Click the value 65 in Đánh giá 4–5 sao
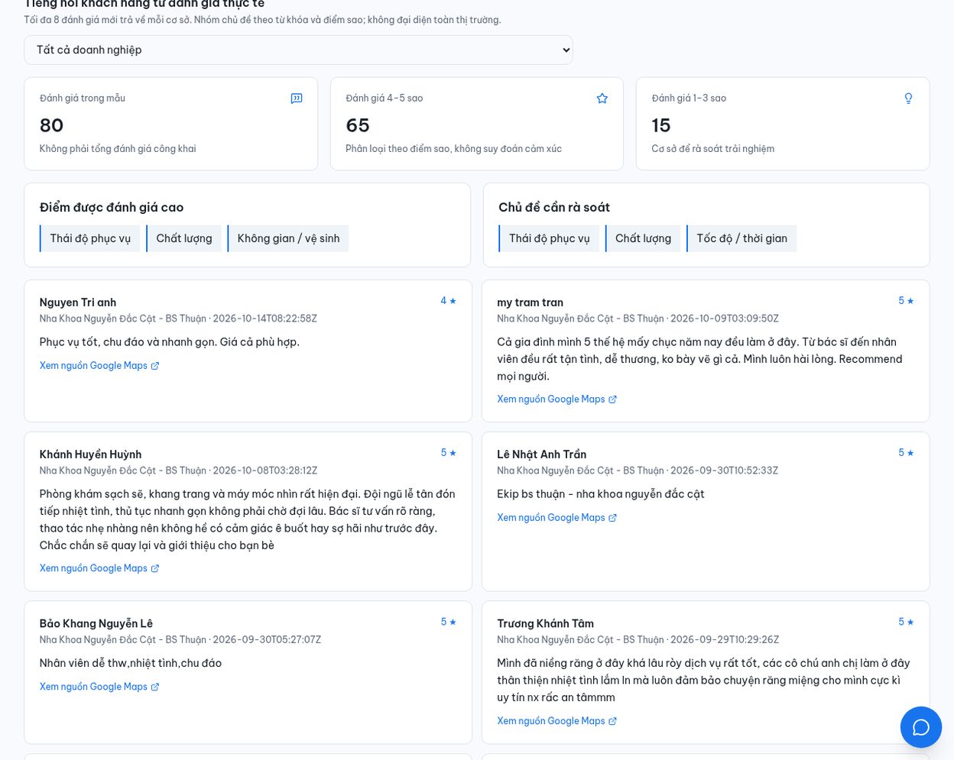Screen dimensions: 954x760 click(357, 125)
